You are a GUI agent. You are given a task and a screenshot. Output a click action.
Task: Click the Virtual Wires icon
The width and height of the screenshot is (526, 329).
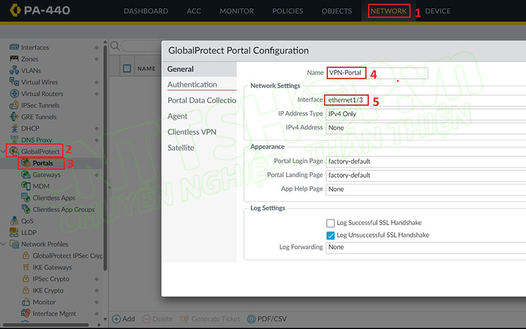click(x=14, y=81)
